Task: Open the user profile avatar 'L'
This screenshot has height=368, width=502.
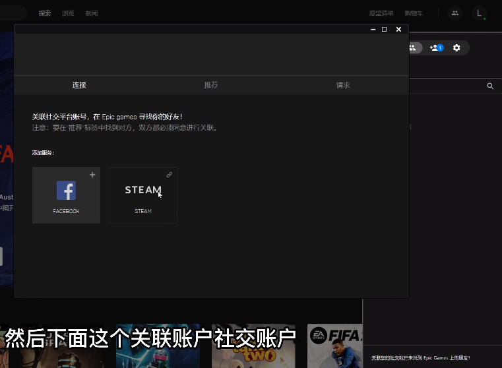Action: (480, 13)
